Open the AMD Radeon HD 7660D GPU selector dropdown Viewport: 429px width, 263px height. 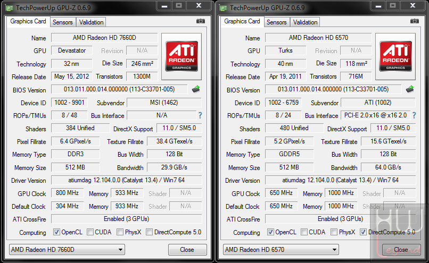pos(67,250)
